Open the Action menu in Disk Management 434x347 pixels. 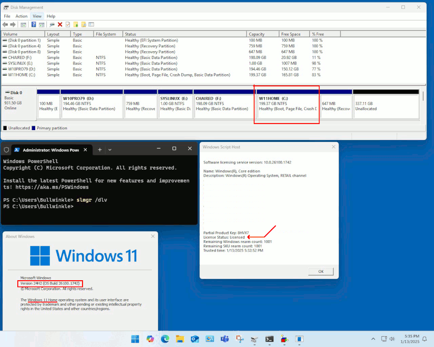pyautogui.click(x=21, y=16)
